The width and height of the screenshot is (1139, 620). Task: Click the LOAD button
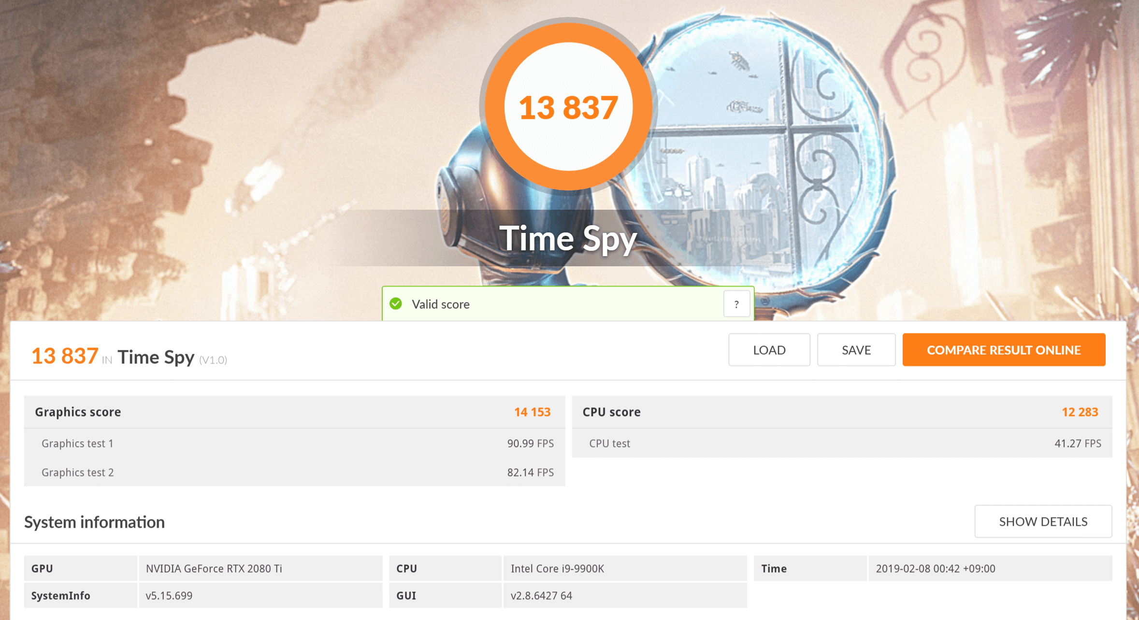pyautogui.click(x=769, y=350)
